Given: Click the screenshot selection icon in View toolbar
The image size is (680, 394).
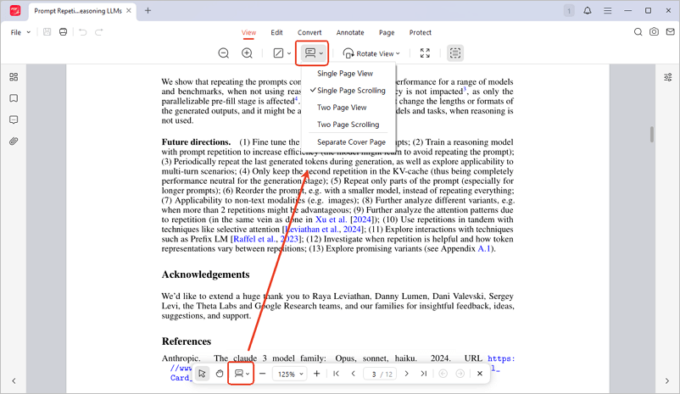Looking at the screenshot, I should coord(455,53).
